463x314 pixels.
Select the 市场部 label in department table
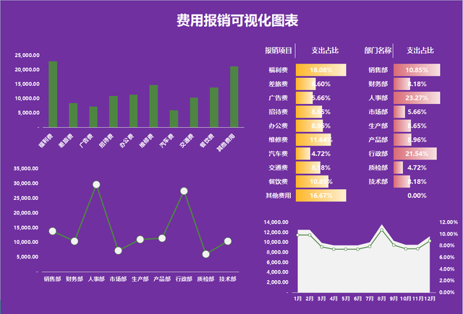coord(378,112)
